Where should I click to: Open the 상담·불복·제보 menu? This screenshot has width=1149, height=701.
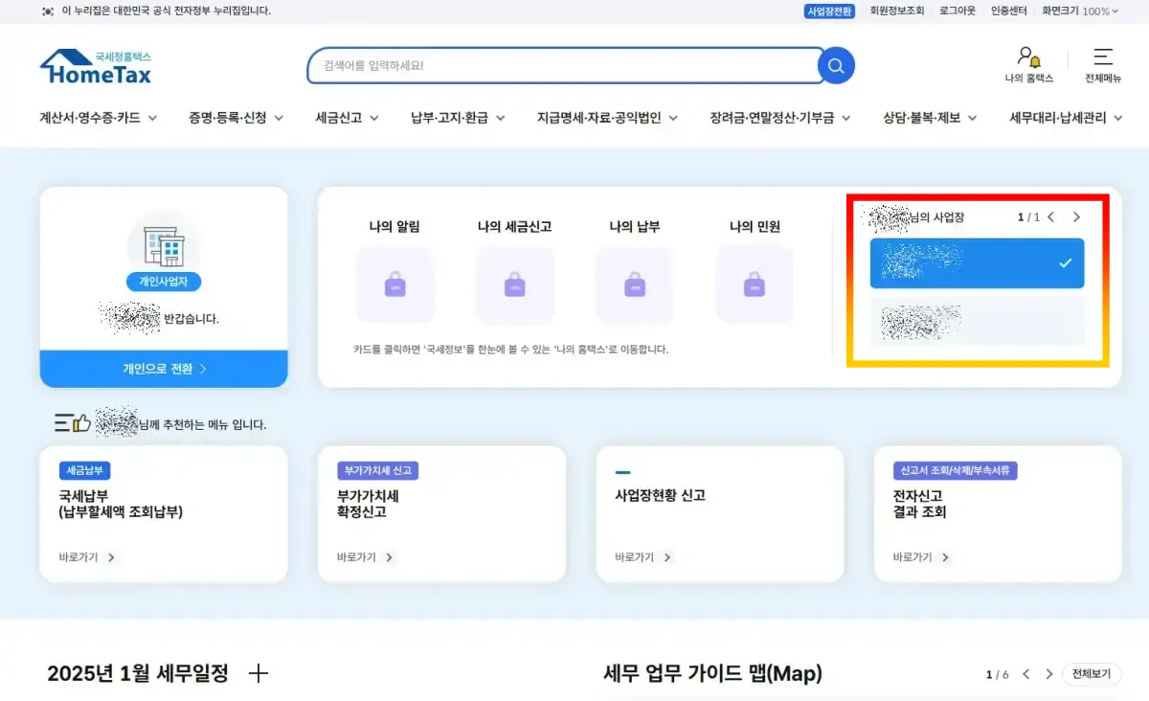point(926,118)
